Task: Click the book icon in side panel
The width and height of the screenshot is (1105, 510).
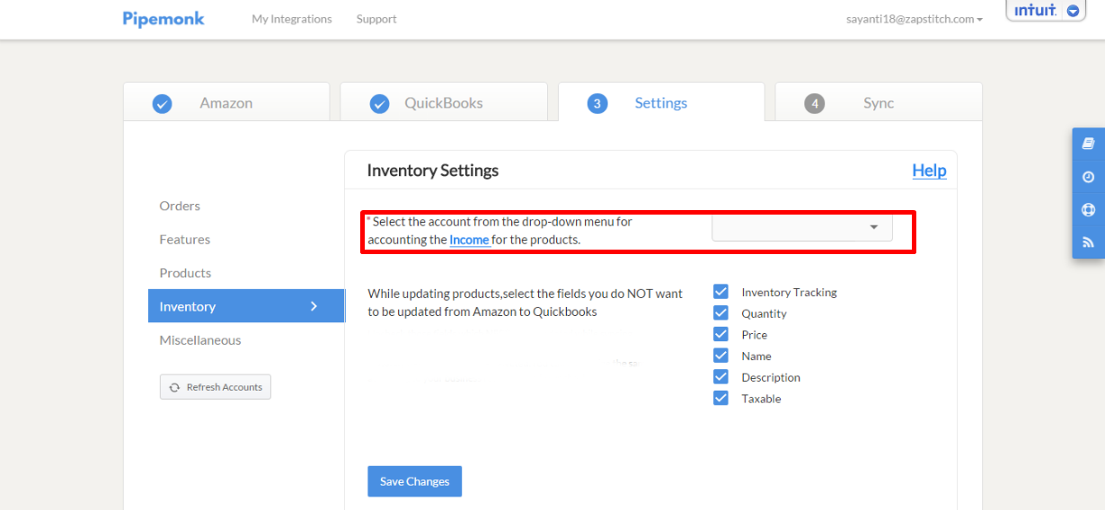Action: click(1088, 144)
